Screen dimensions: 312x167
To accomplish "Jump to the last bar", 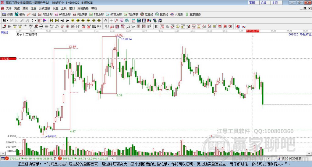I will tap(57, 21).
